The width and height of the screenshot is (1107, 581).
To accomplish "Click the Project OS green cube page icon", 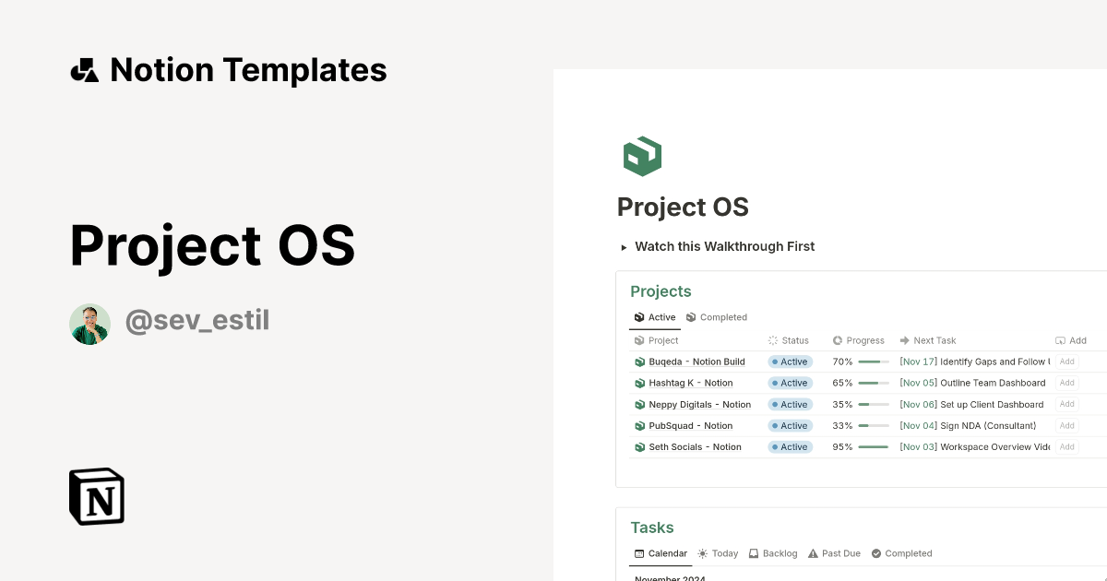I will 642,156.
